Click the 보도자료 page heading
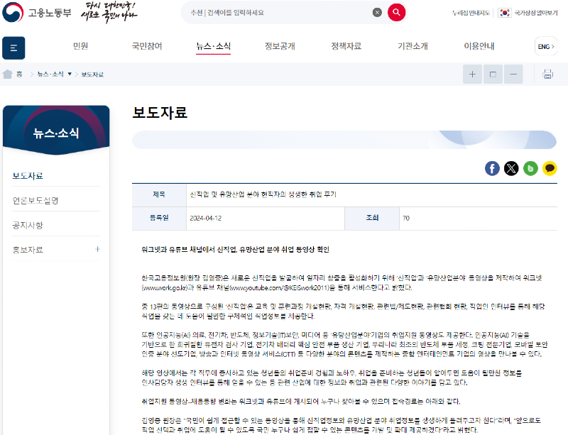The image size is (568, 435). pyautogui.click(x=160, y=112)
